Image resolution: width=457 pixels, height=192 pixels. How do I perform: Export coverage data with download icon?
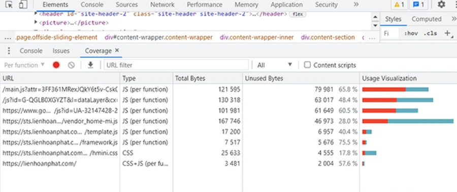[x=91, y=65]
